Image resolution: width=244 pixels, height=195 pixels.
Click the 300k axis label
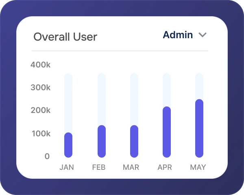coord(40,87)
